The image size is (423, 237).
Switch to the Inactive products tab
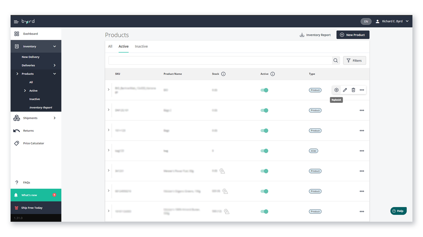(141, 46)
